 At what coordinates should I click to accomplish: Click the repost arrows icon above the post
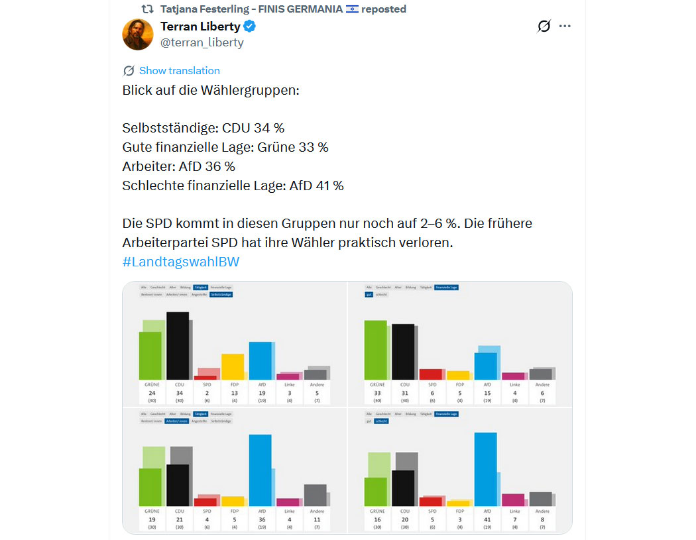[x=148, y=9]
